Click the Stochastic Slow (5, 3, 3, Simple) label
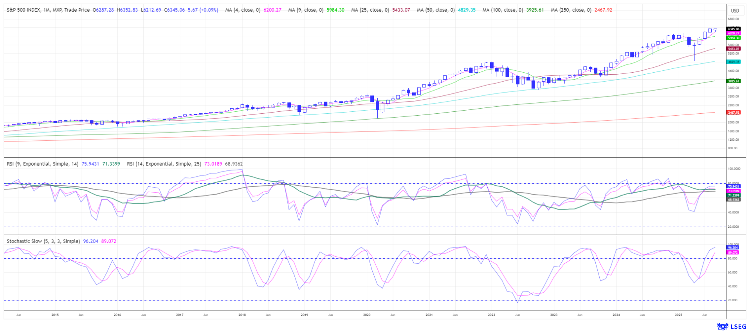 pyautogui.click(x=43, y=241)
